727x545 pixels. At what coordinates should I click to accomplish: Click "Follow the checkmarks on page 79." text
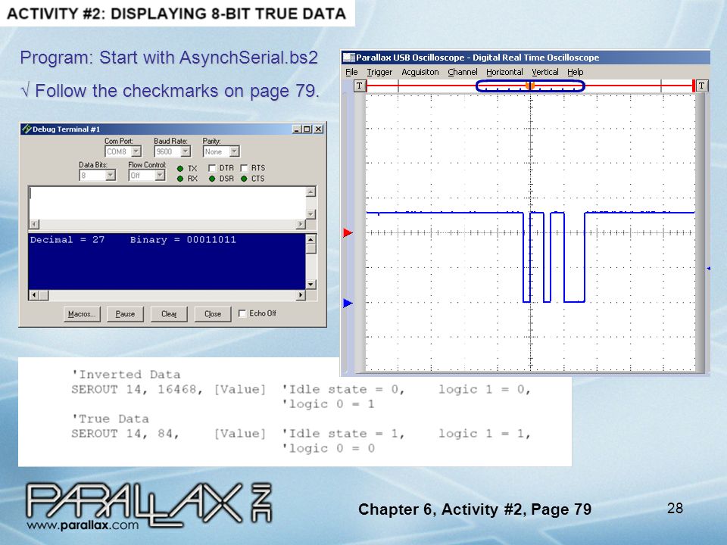click(x=177, y=91)
